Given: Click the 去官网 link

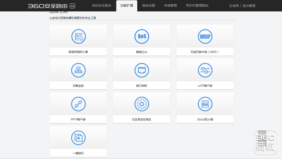Looking at the screenshot, I should 234,6.
